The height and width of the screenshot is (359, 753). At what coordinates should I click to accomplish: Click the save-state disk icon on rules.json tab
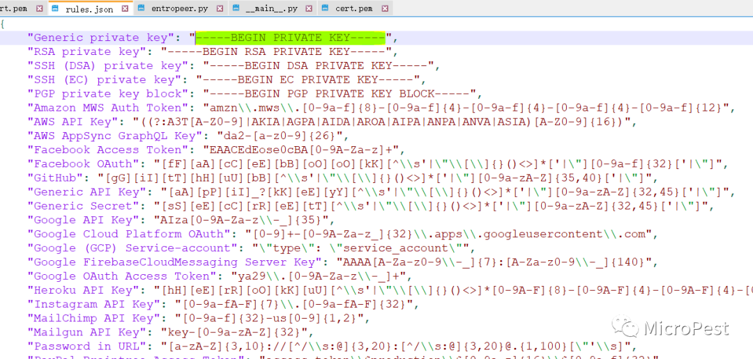pos(55,8)
